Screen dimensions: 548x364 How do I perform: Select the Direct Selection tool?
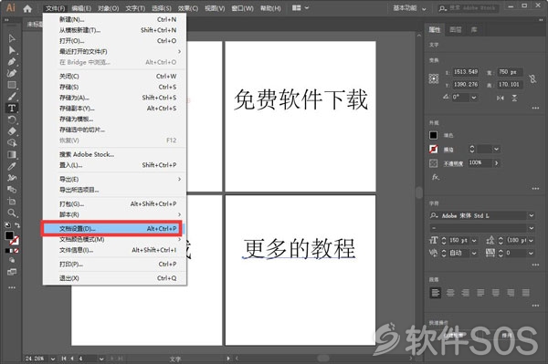(12, 50)
